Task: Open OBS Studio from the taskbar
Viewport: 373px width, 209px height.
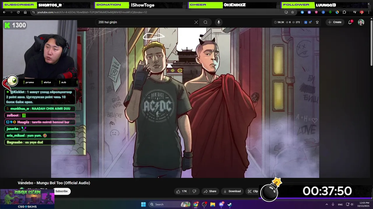Action: click(204, 204)
